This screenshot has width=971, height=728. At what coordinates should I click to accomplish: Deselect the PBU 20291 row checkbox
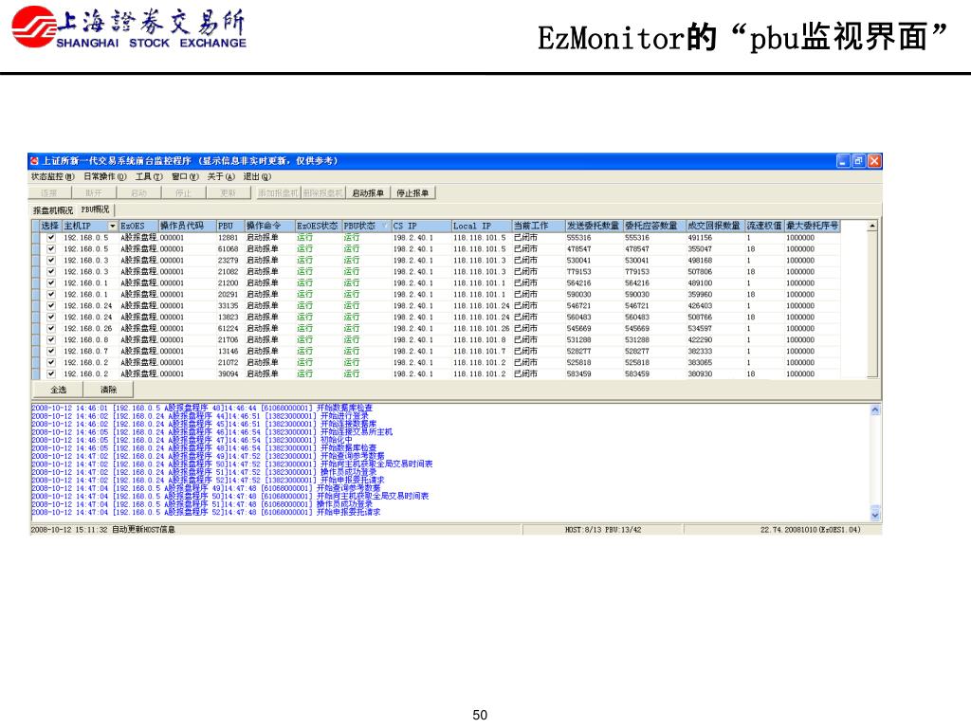pos(51,295)
